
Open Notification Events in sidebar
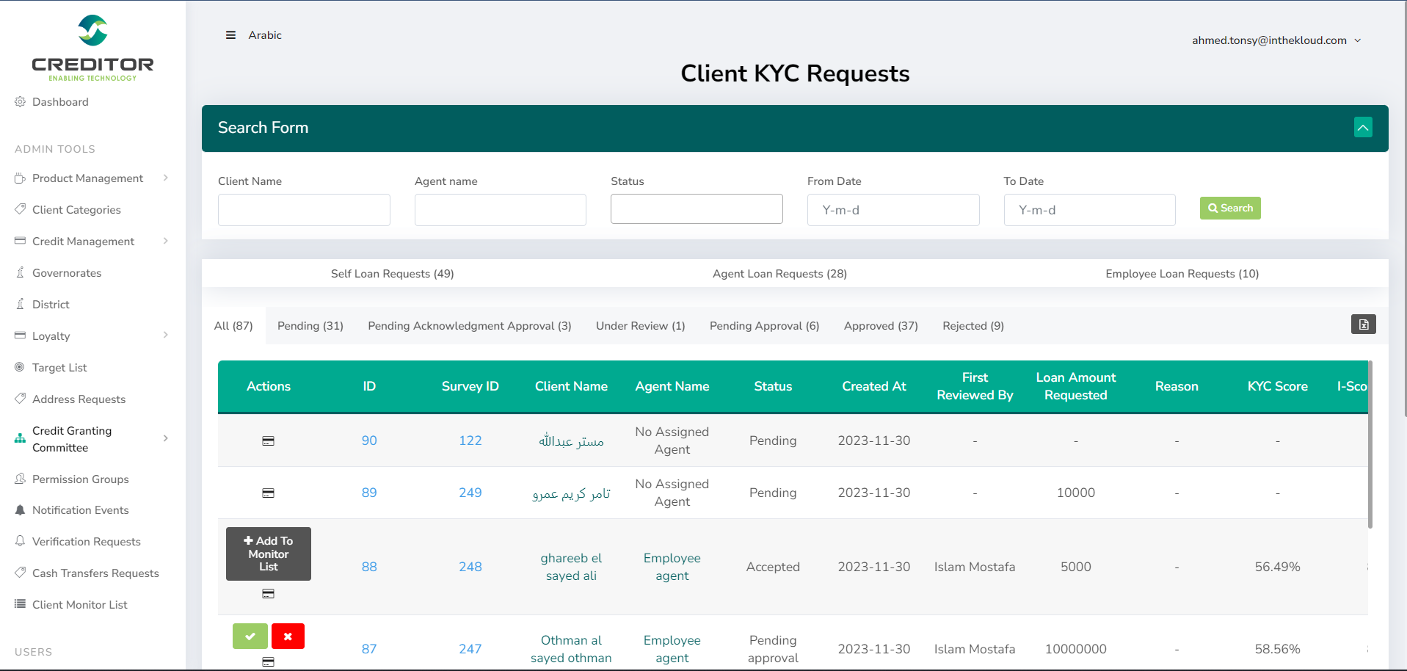coord(80,510)
